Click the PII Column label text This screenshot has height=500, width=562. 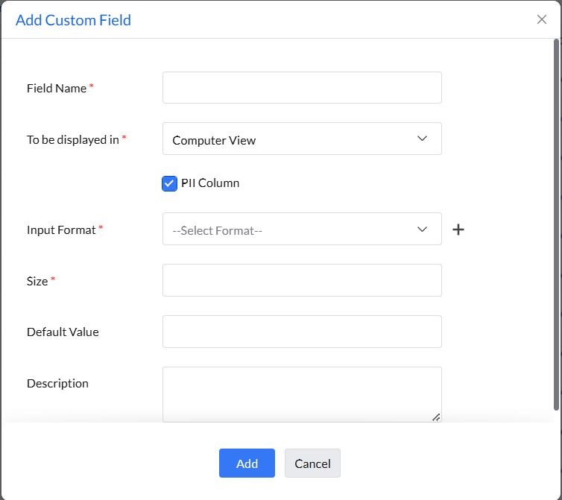pos(210,183)
